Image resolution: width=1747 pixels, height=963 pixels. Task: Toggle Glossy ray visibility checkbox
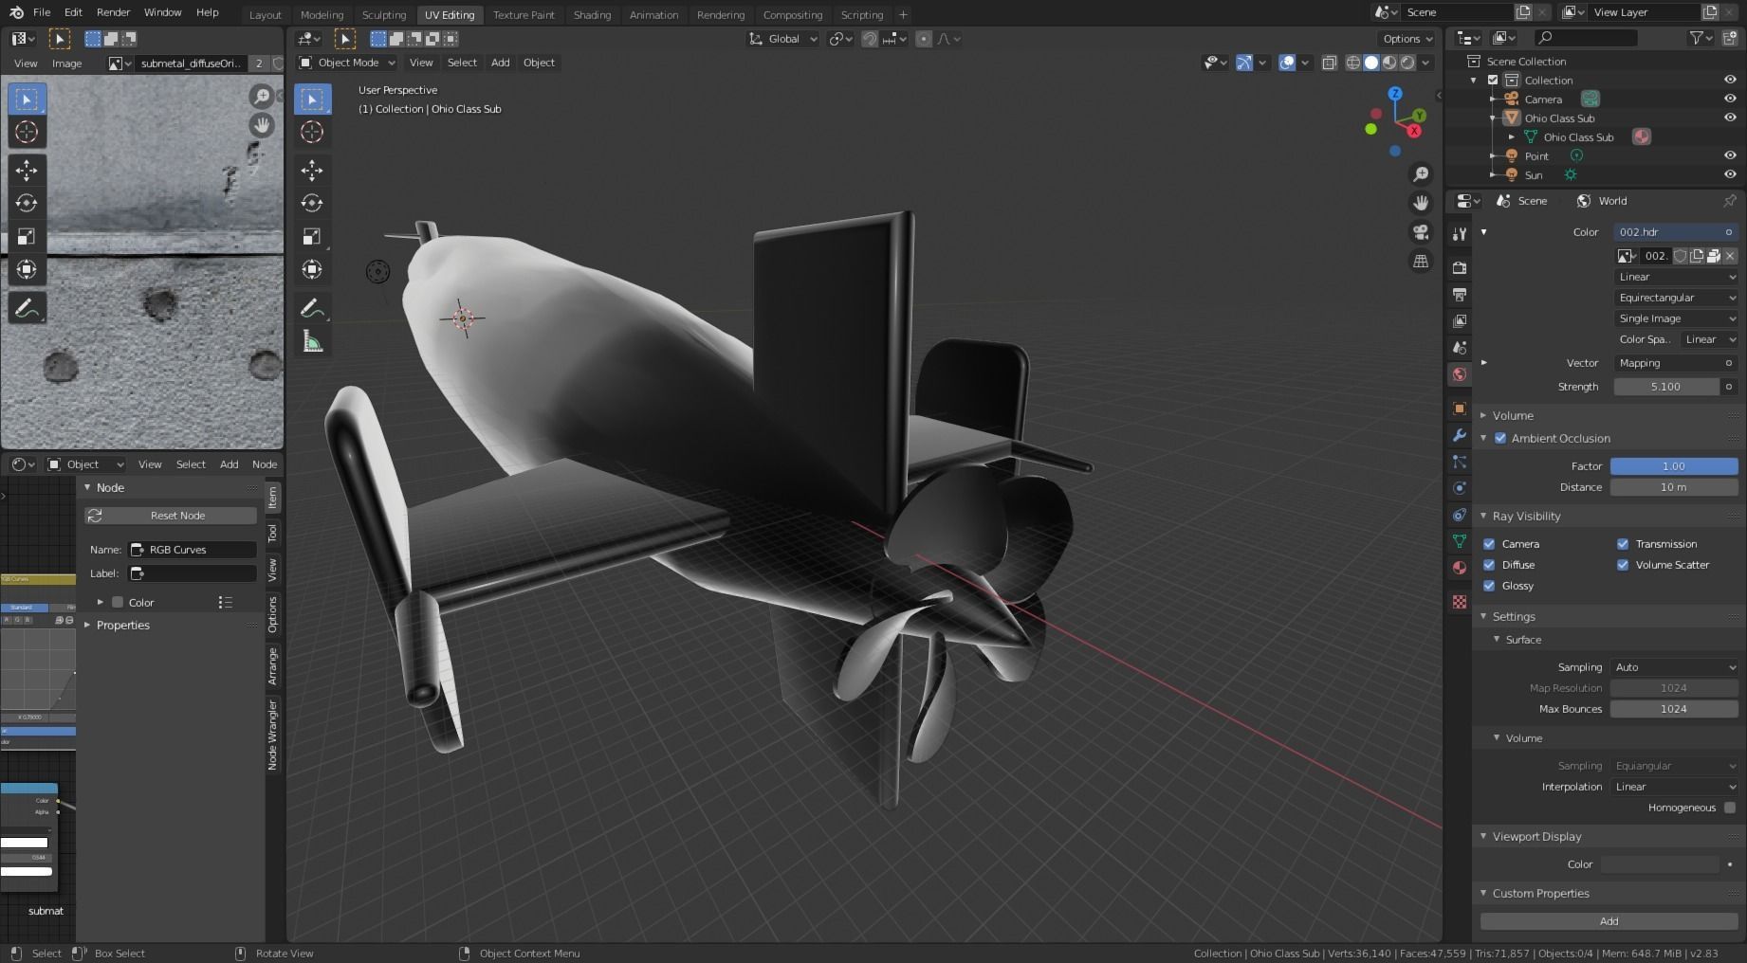[1489, 586]
